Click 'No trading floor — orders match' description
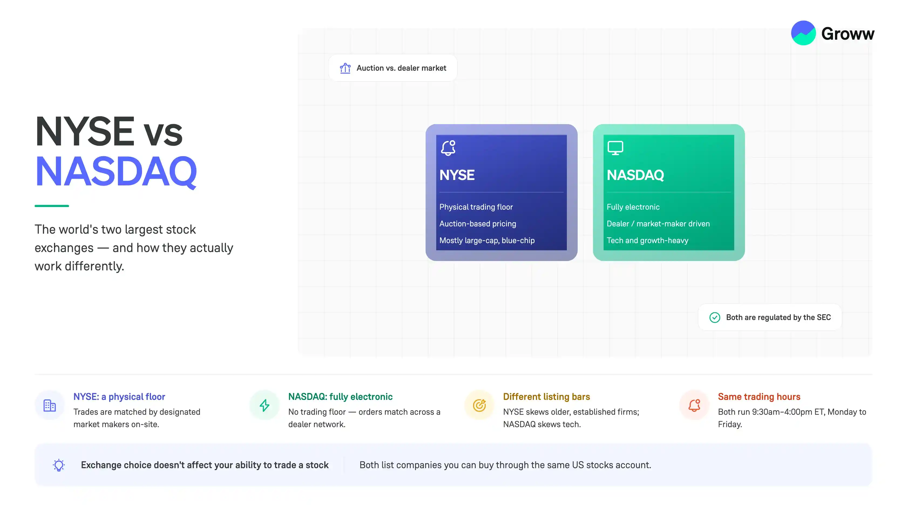This screenshot has height=510, width=907. [364, 418]
